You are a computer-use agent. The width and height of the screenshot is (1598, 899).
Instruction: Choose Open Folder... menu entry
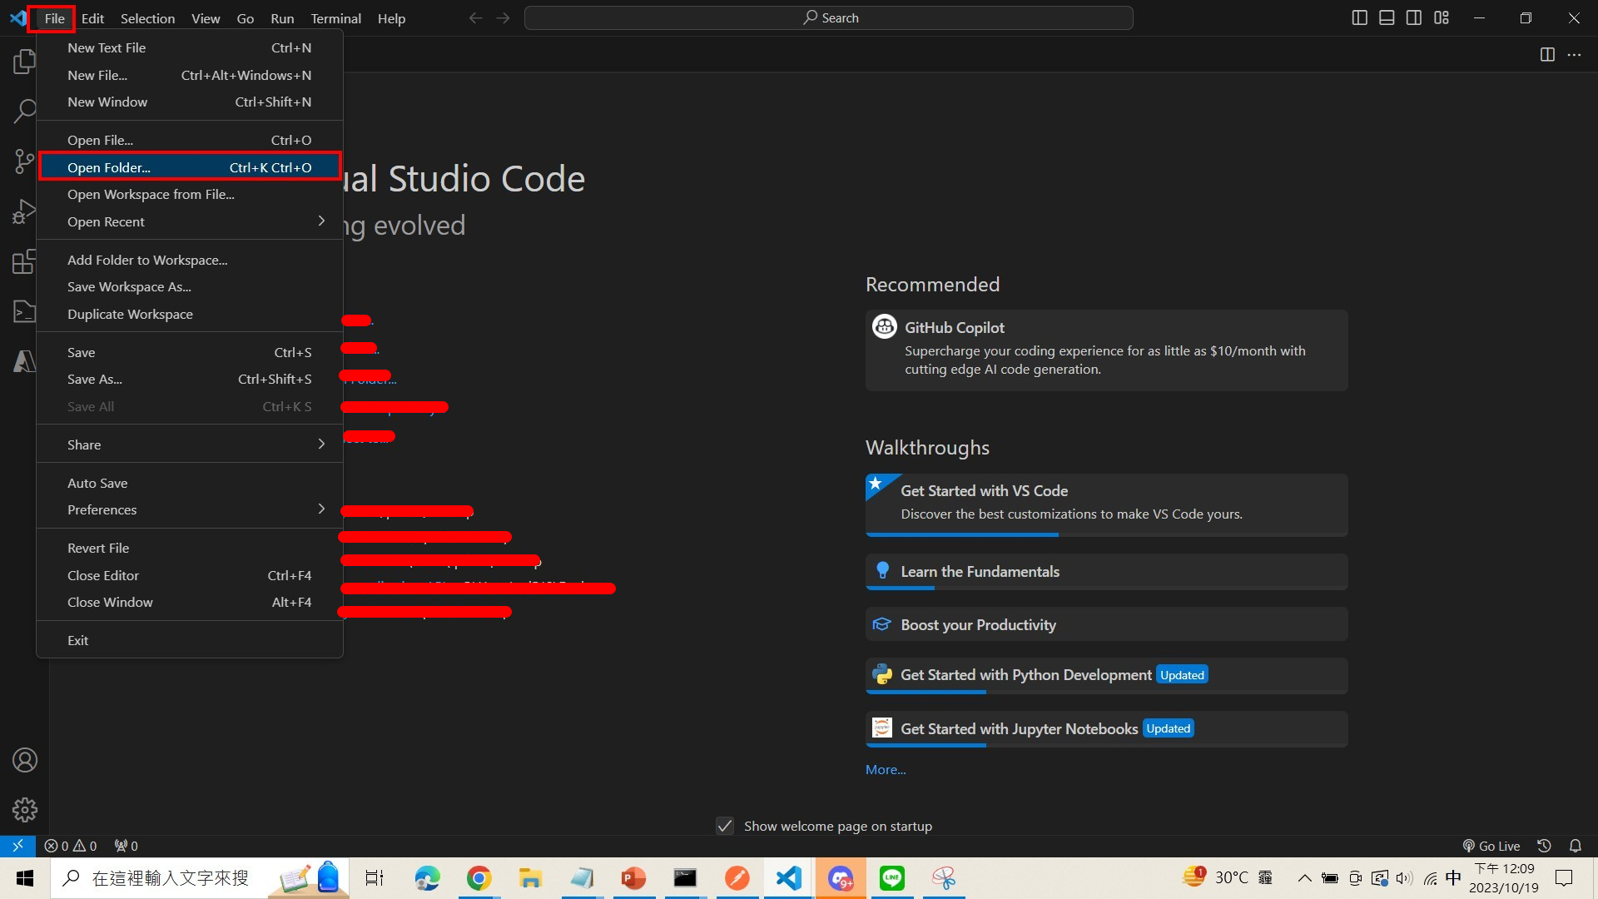190,167
